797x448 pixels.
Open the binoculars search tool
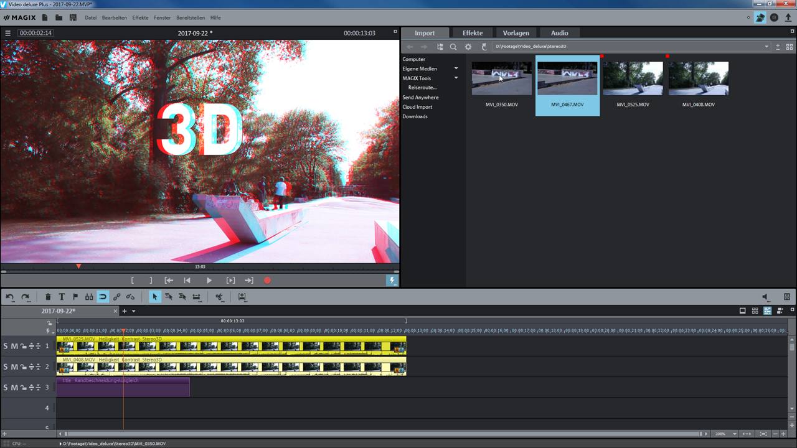pos(89,297)
